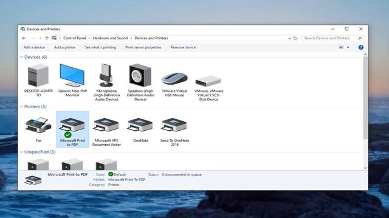Open Print server properties
This screenshot has height=218, width=389.
click(143, 47)
